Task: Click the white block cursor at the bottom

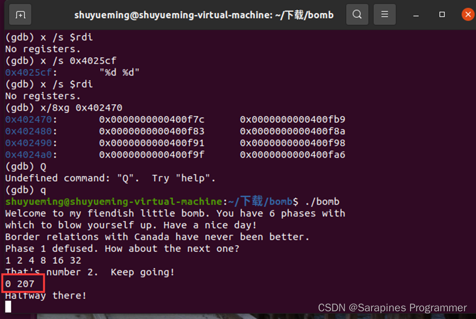Action: coord(8,307)
